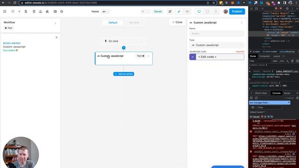Click the purple JavaScript binding icon

(x=192, y=57)
